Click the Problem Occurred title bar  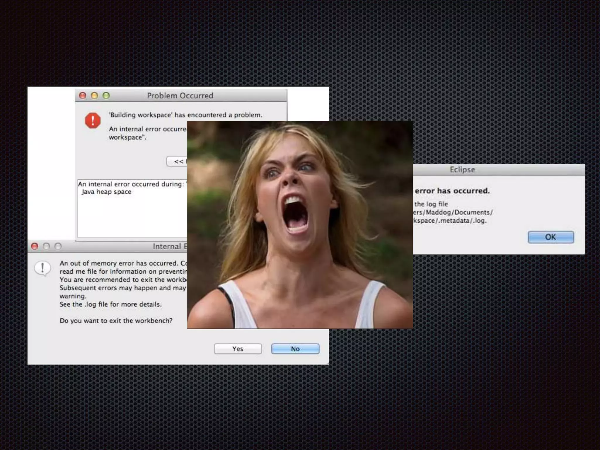(180, 96)
